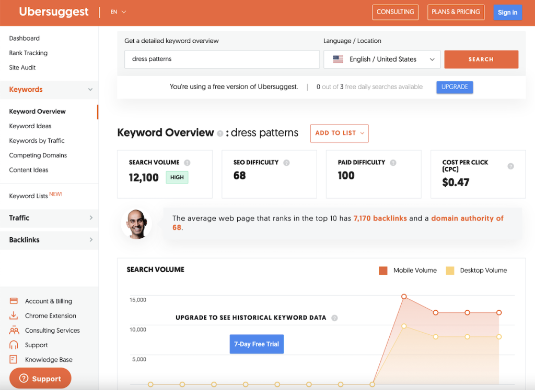
Task: Click the help icon next to SEO Difficulty
Action: click(286, 163)
